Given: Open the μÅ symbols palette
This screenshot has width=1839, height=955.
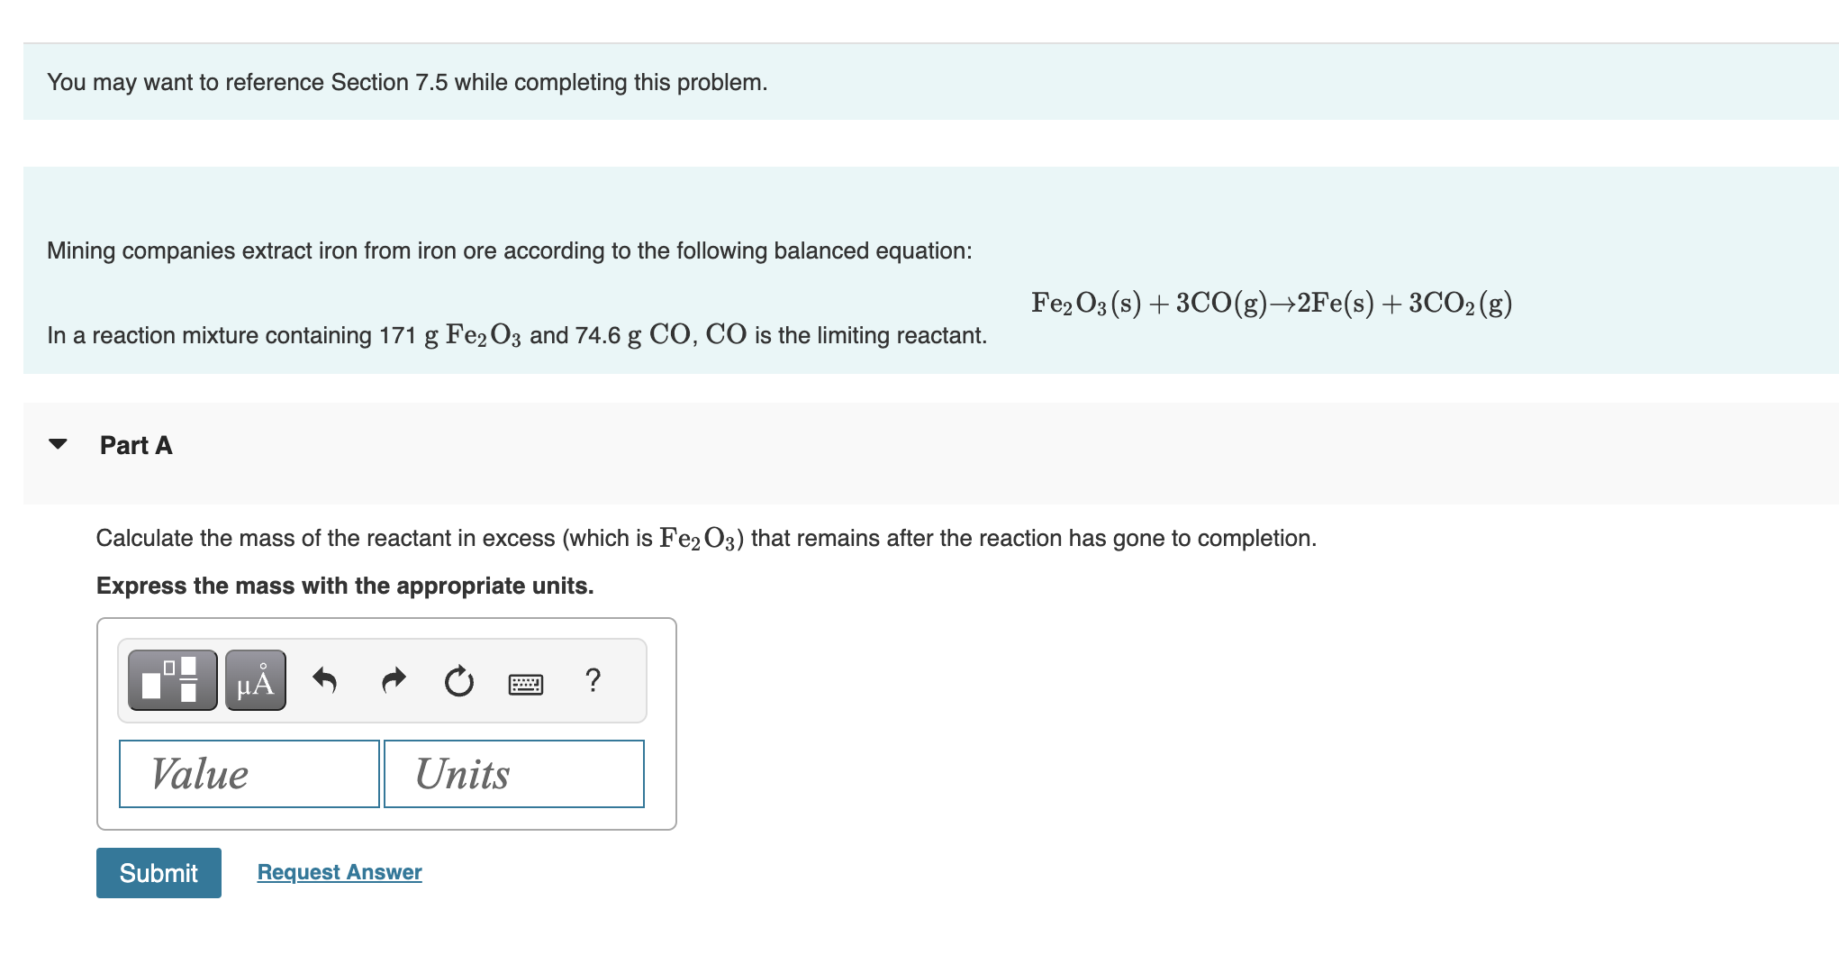Looking at the screenshot, I should (x=256, y=680).
